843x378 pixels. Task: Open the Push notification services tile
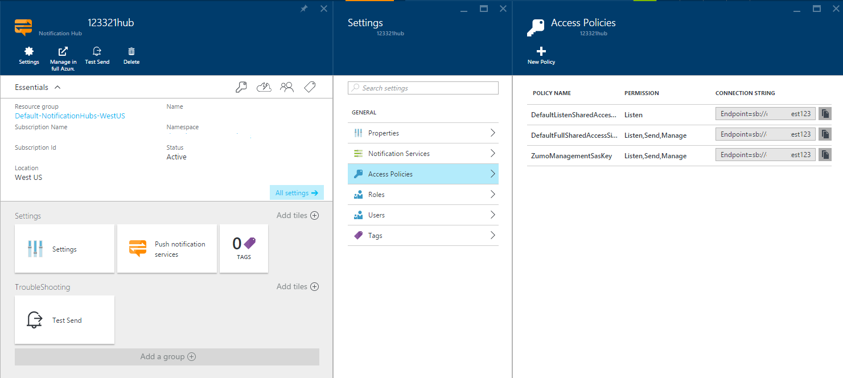[167, 249]
